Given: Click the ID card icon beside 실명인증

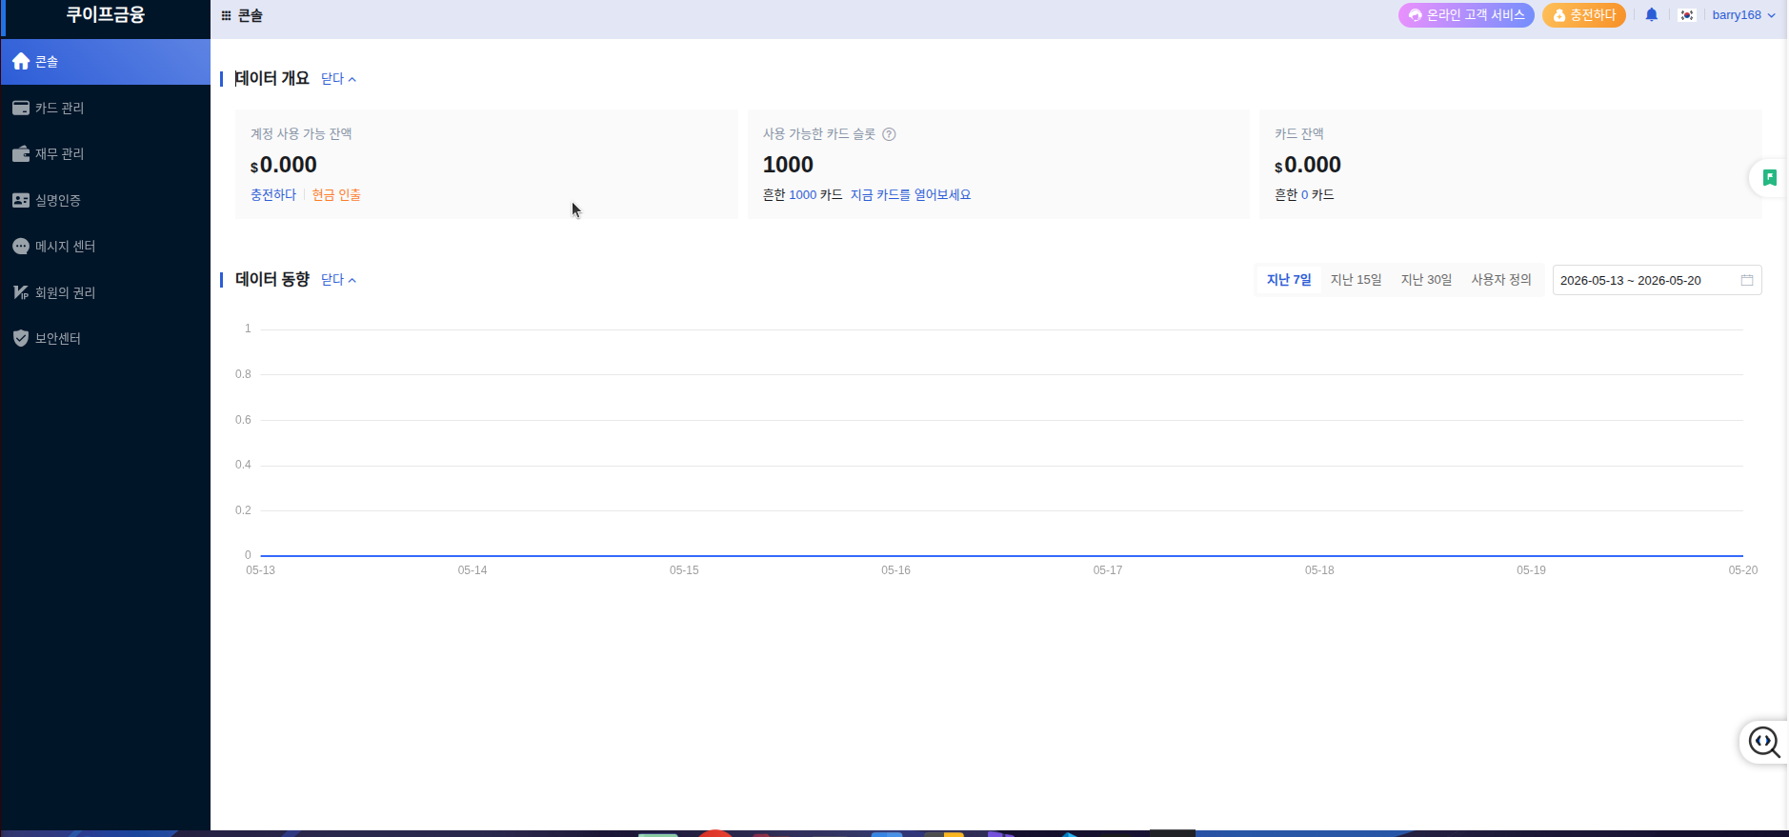Looking at the screenshot, I should pos(21,200).
